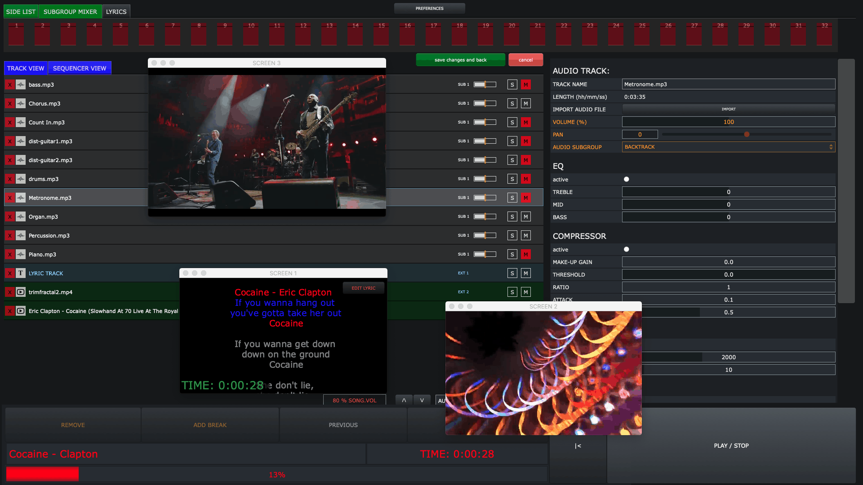Switch to SEQUENCER VIEW tab
Image resolution: width=863 pixels, height=485 pixels.
80,68
